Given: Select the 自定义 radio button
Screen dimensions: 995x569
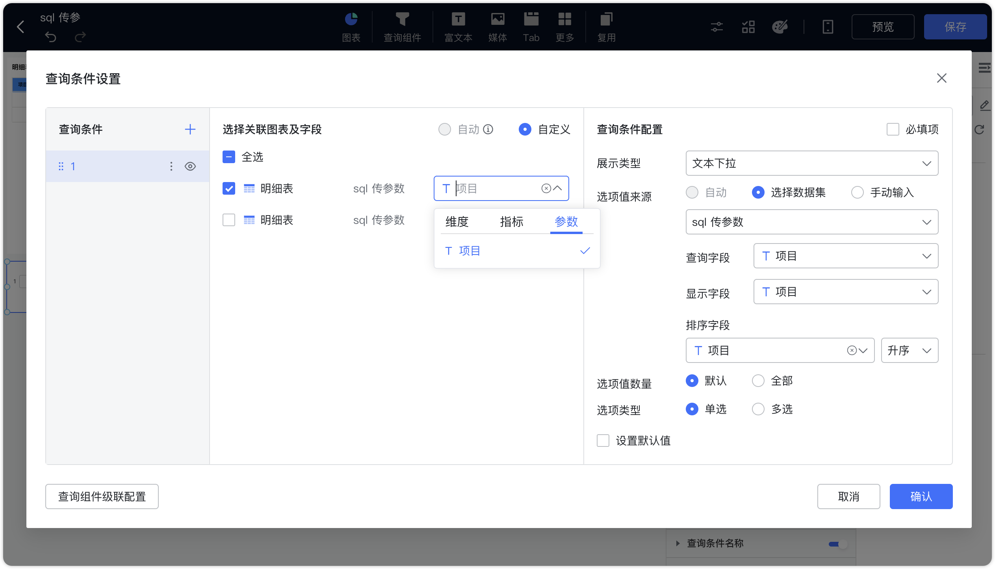Looking at the screenshot, I should 525,129.
